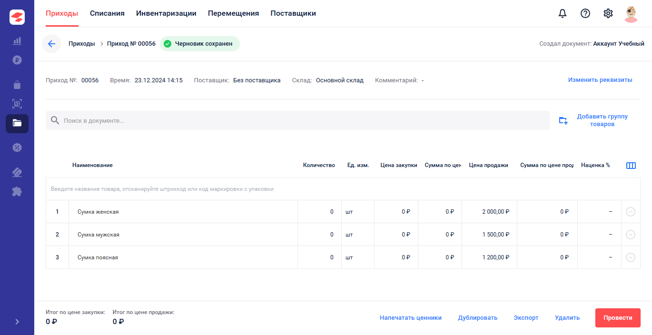The width and height of the screenshot is (652, 335).
Task: Click the green draft-saved check icon
Action: (x=167, y=44)
